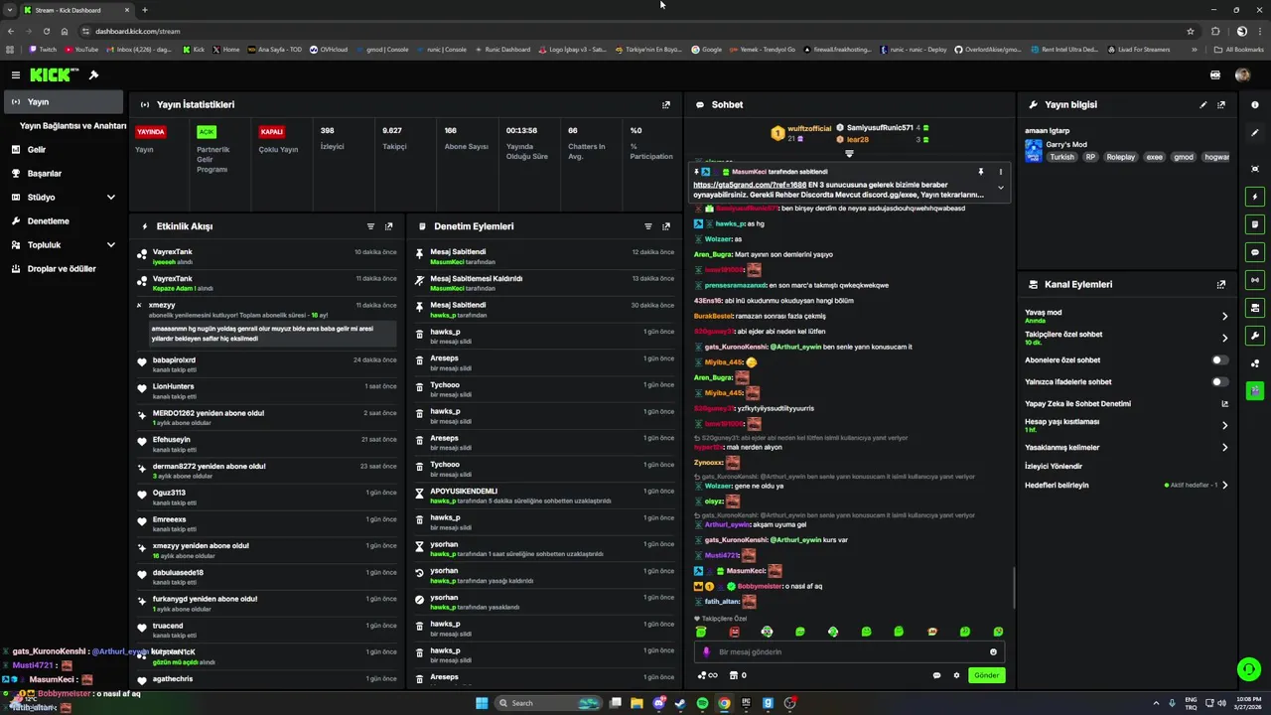Unpin the pinned chat message via pin icon
The image size is (1271, 715).
(981, 172)
